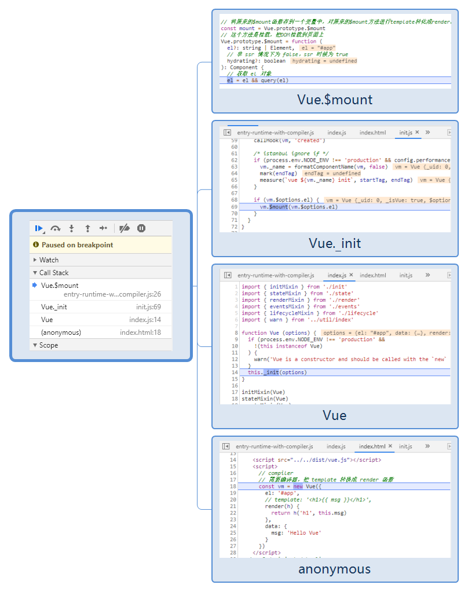Screen dimensions: 468x592
Task: Open init.js tab in anonymous panel
Action: 405,446
